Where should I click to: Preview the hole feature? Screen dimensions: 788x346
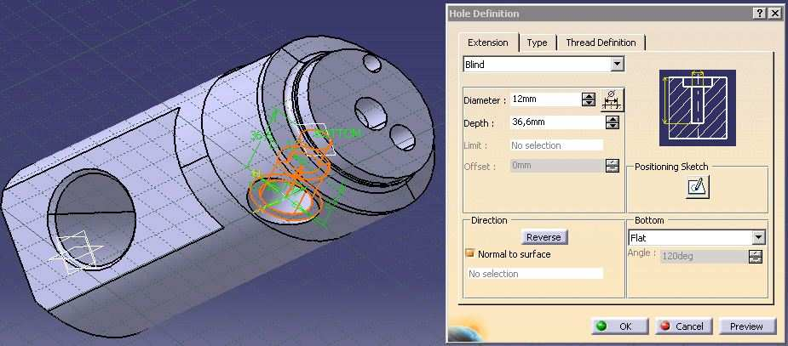tap(746, 326)
